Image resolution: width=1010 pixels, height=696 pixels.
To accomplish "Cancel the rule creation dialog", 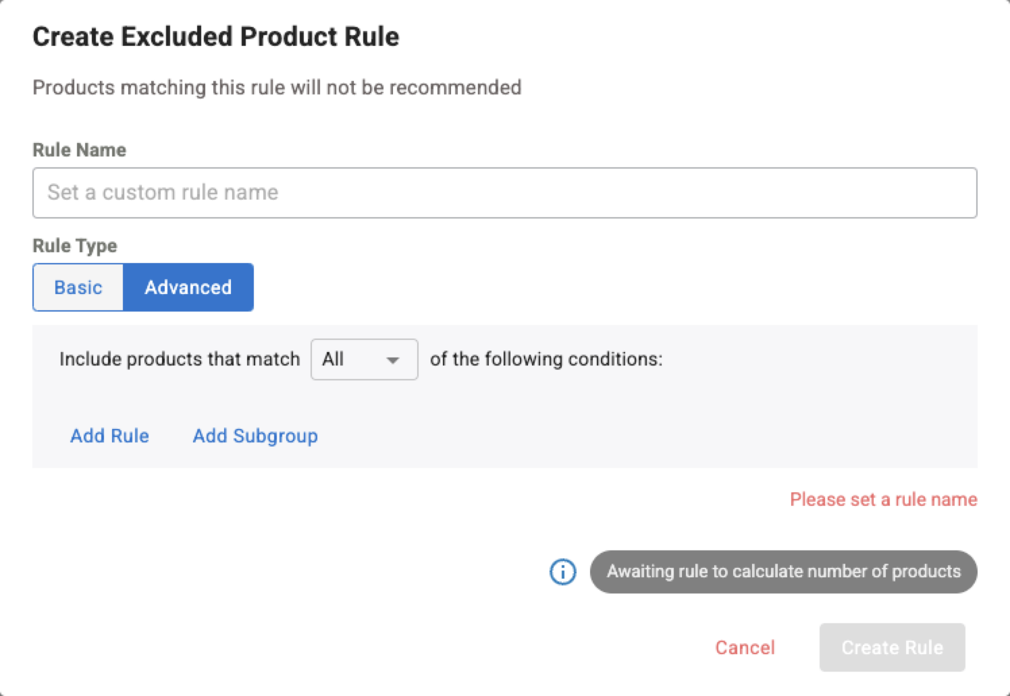I will pos(745,647).
